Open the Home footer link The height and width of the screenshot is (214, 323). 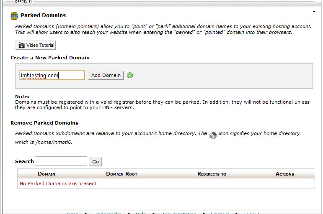pyautogui.click(x=71, y=213)
